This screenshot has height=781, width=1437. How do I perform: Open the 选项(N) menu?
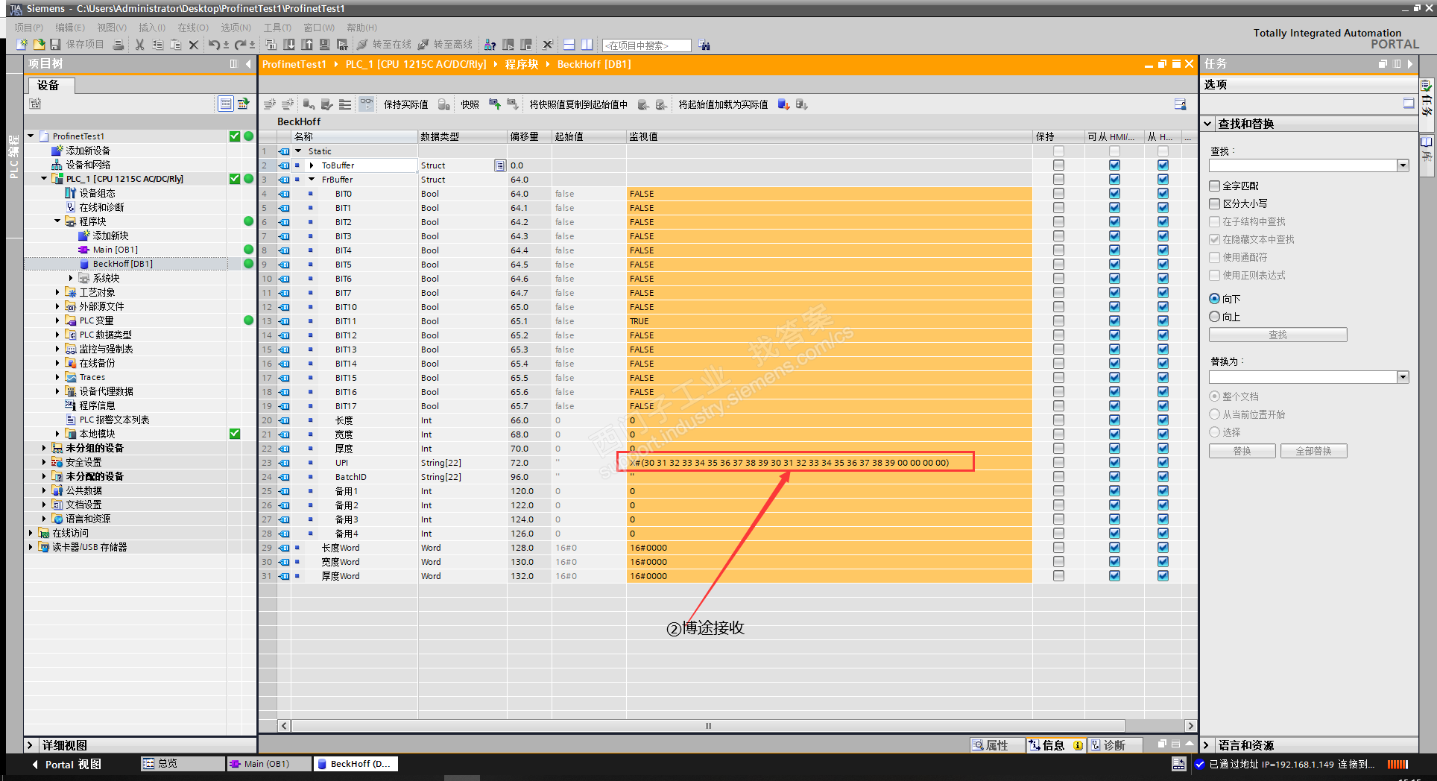(236, 28)
